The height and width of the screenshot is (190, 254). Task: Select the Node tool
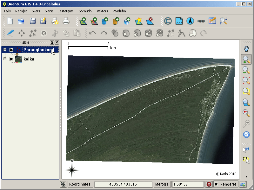(33, 33)
